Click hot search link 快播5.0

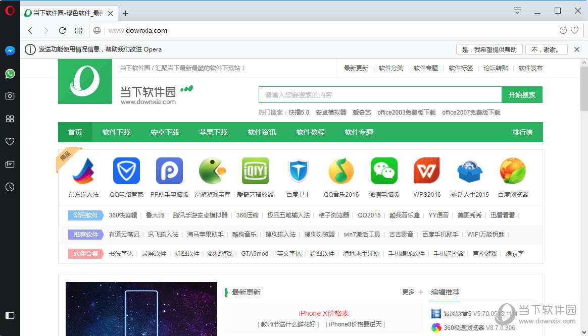point(299,113)
